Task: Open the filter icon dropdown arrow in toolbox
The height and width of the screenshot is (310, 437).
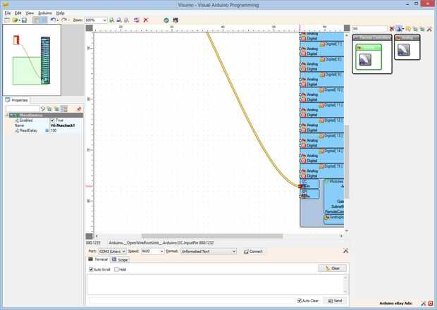Action: (403, 29)
